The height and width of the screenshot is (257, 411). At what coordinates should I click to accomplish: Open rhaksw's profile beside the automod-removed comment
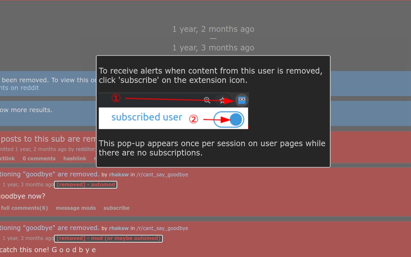[119, 175]
